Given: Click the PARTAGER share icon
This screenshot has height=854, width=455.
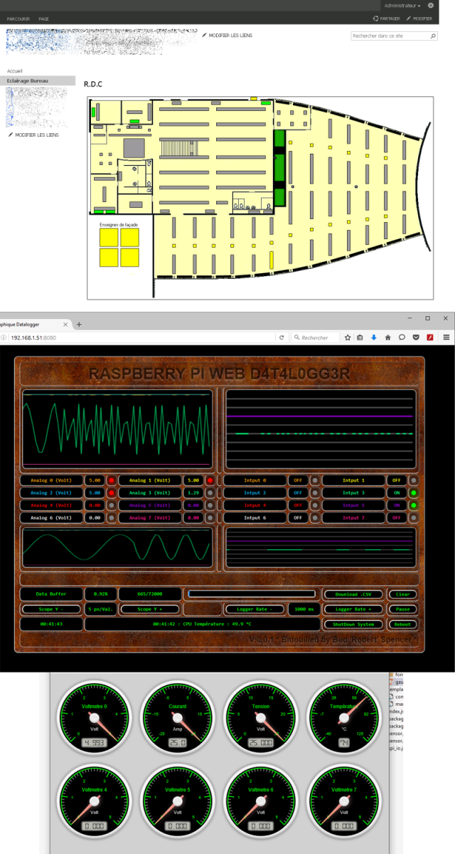Looking at the screenshot, I should [375, 19].
